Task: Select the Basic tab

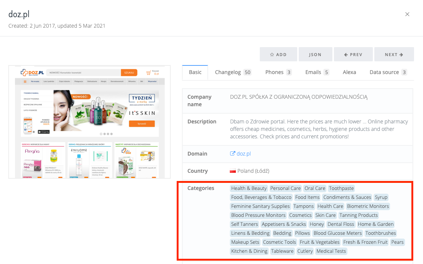Action: 195,72
